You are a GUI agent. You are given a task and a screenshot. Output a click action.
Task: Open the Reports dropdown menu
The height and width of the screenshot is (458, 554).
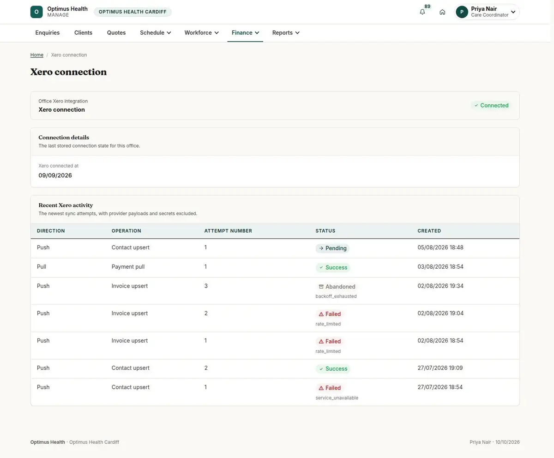coord(286,33)
